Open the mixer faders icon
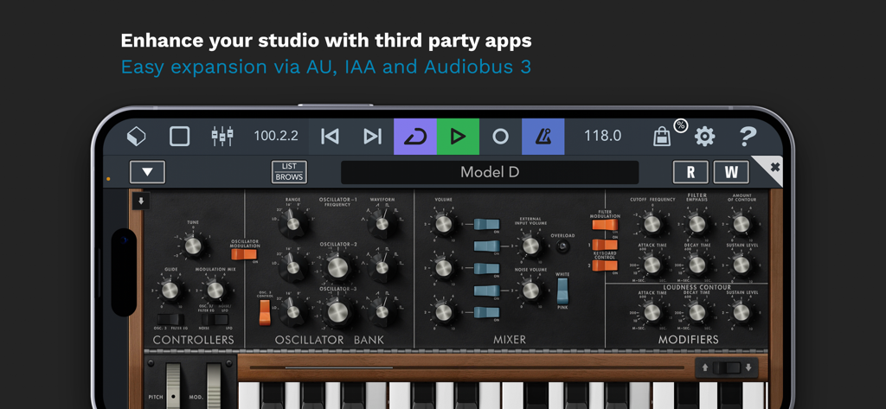Screen dimensions: 886x409 click(x=222, y=137)
